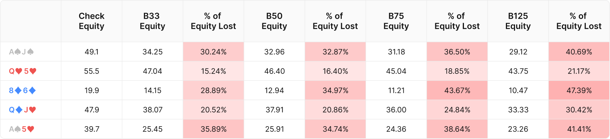Select the 33.33 B125 equity value

coord(518,110)
